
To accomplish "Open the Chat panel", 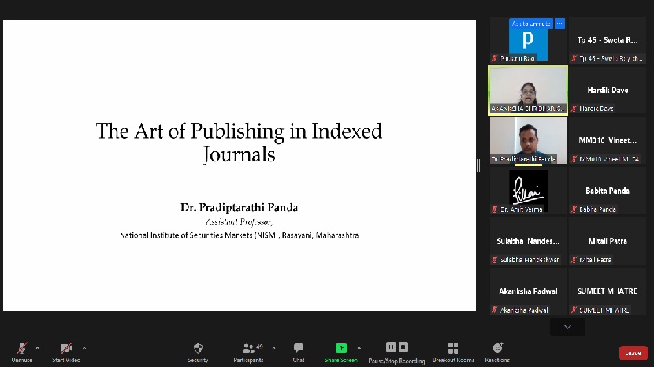I will coord(299,348).
